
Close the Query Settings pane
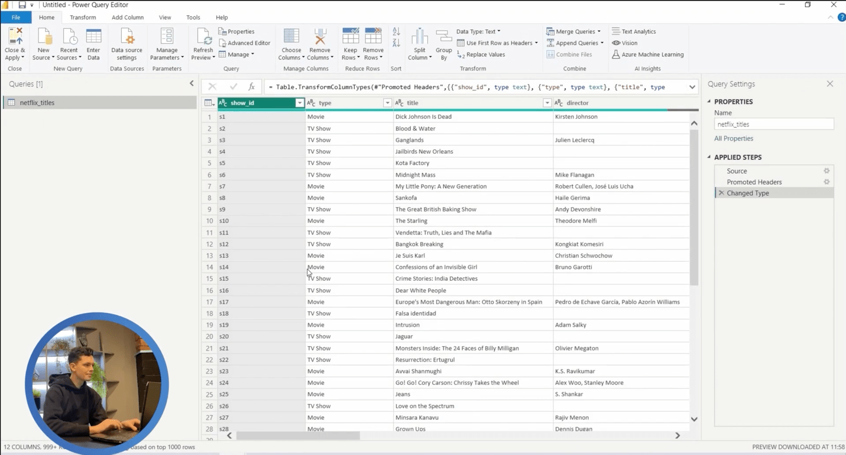coord(830,84)
